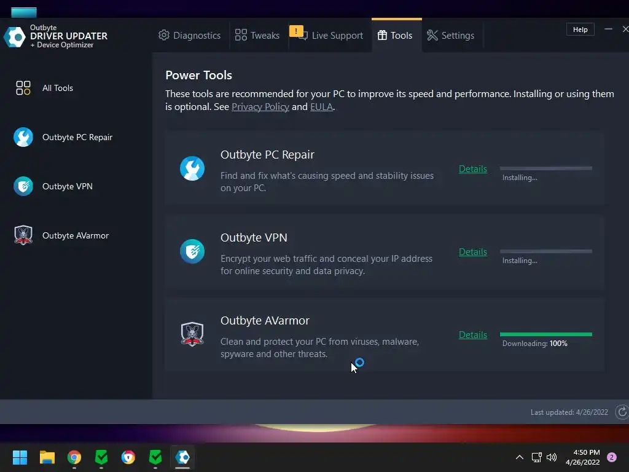Click Installing... status under PC Repair

coord(520,178)
